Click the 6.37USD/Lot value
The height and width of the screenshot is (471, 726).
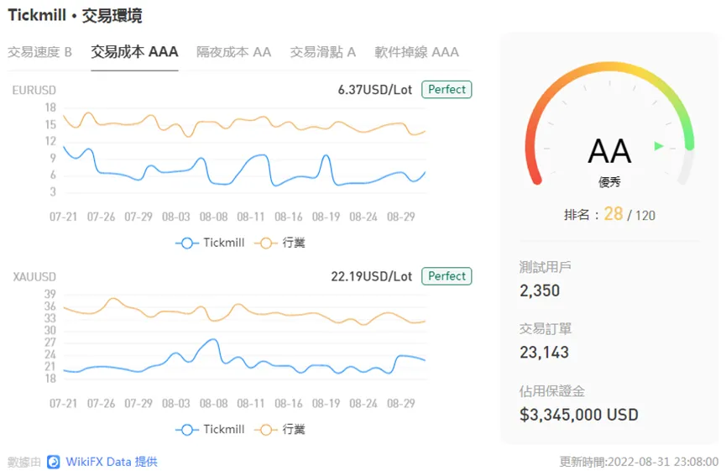pyautogui.click(x=374, y=89)
